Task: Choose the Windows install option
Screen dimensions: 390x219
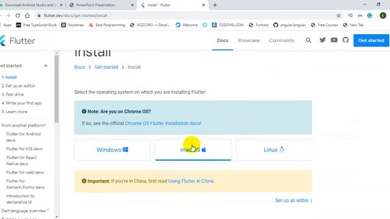Action: click(112, 150)
